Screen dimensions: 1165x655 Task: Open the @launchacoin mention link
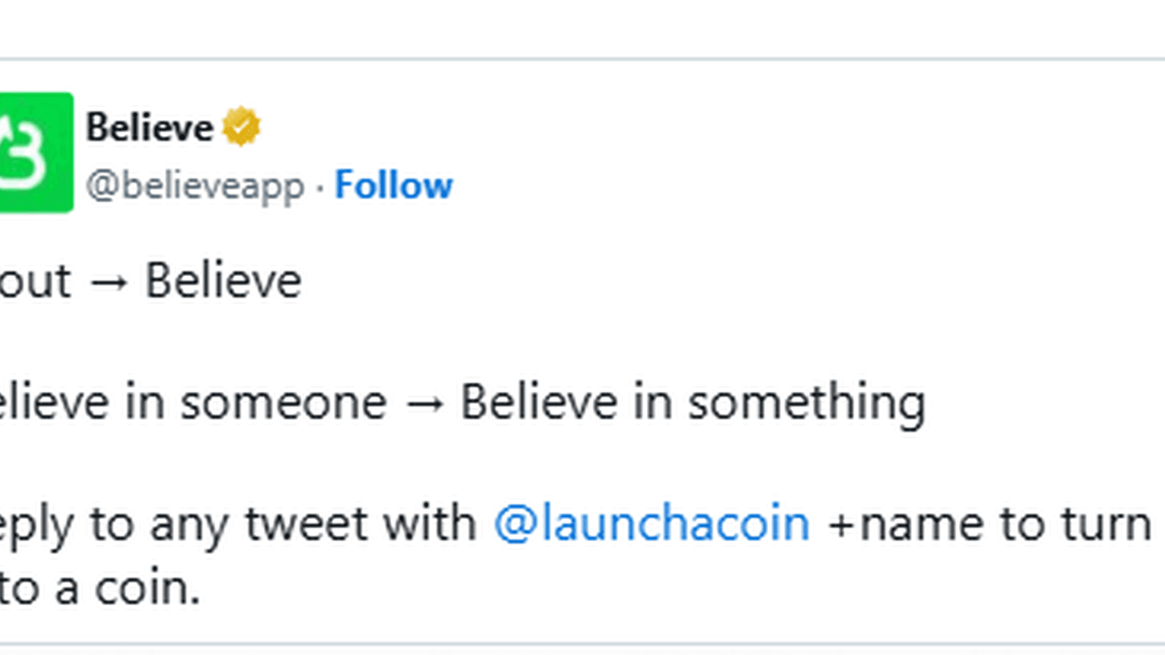(x=652, y=523)
